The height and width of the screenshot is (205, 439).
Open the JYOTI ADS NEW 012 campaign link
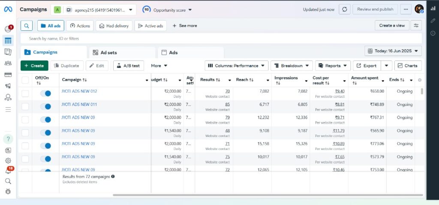[79, 91]
